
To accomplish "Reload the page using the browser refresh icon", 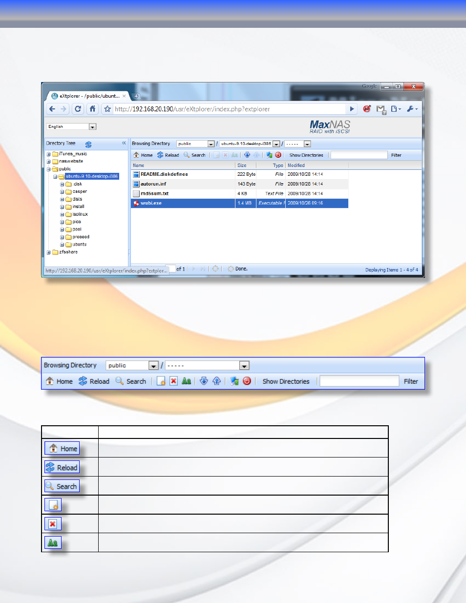I will [78, 109].
